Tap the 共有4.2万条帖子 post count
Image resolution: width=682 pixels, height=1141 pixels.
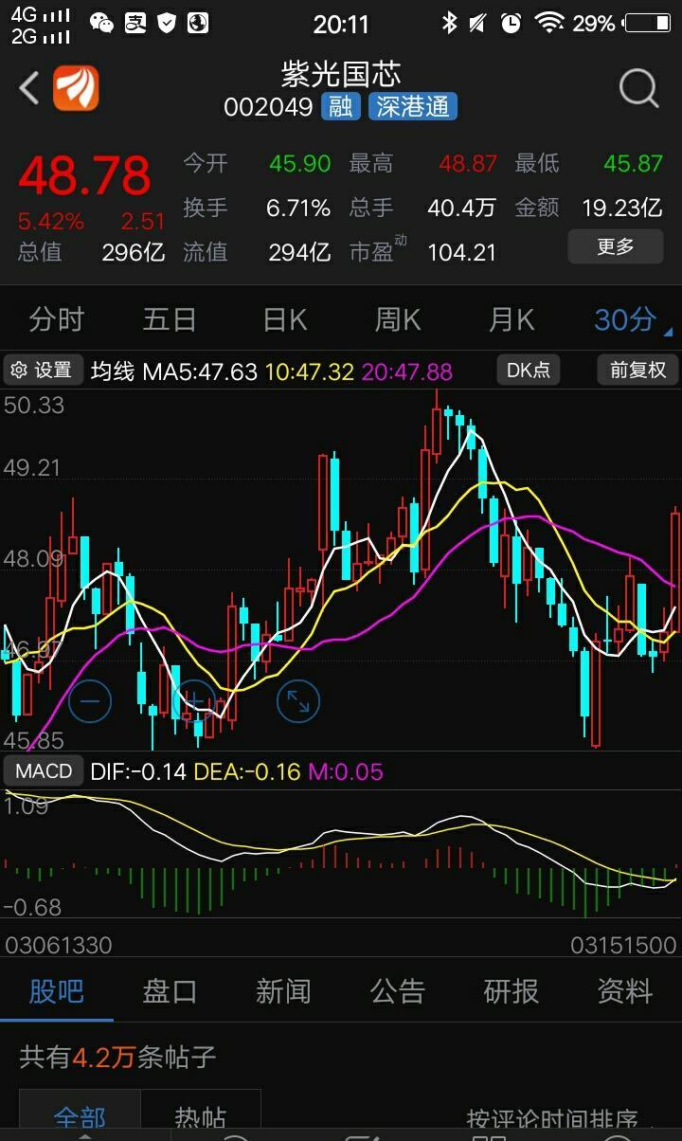pyautogui.click(x=118, y=1057)
